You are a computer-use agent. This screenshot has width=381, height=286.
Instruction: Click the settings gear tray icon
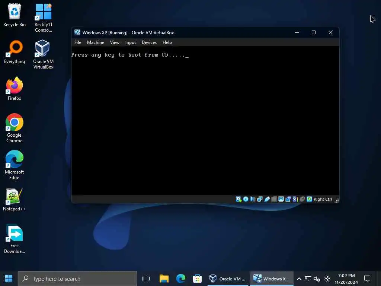coord(327,279)
